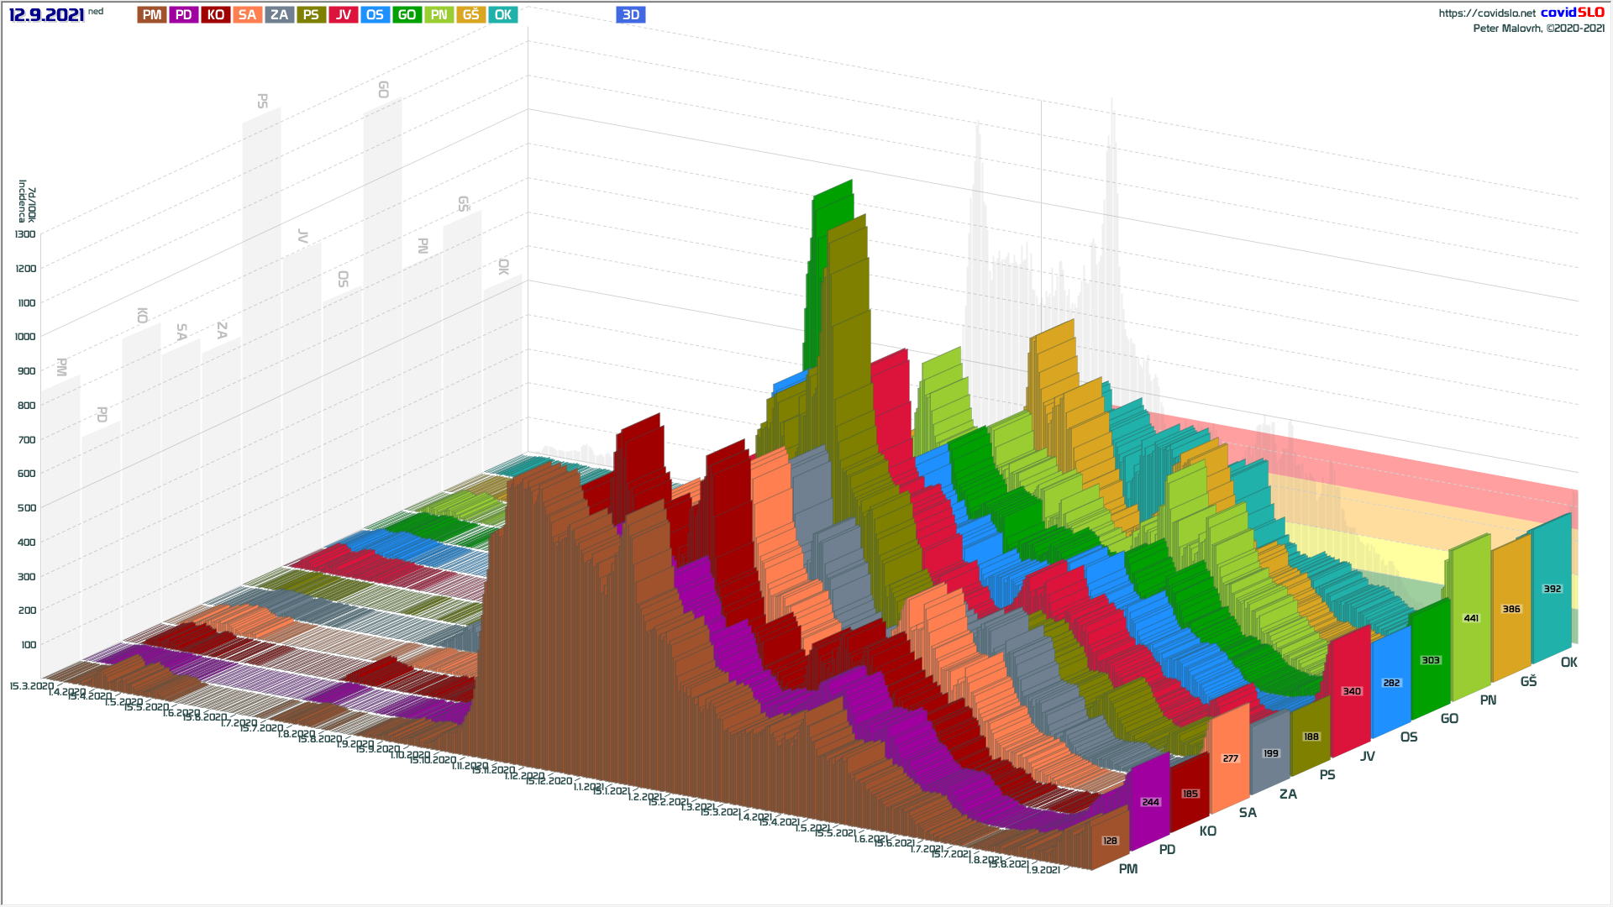
Task: Toggle the KO region legend button
Action: pyautogui.click(x=216, y=14)
